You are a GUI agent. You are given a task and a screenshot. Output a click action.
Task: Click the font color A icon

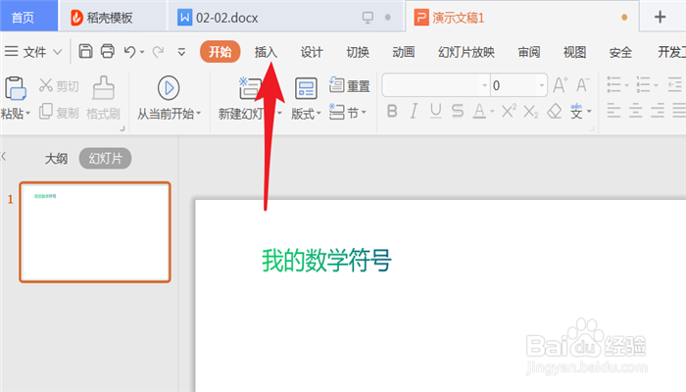[479, 111]
